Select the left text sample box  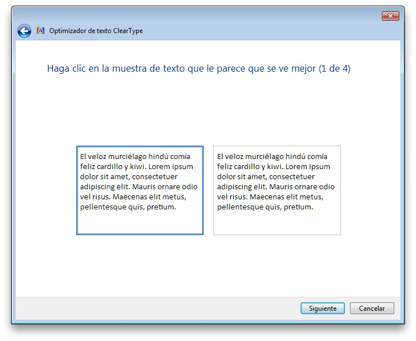click(139, 190)
